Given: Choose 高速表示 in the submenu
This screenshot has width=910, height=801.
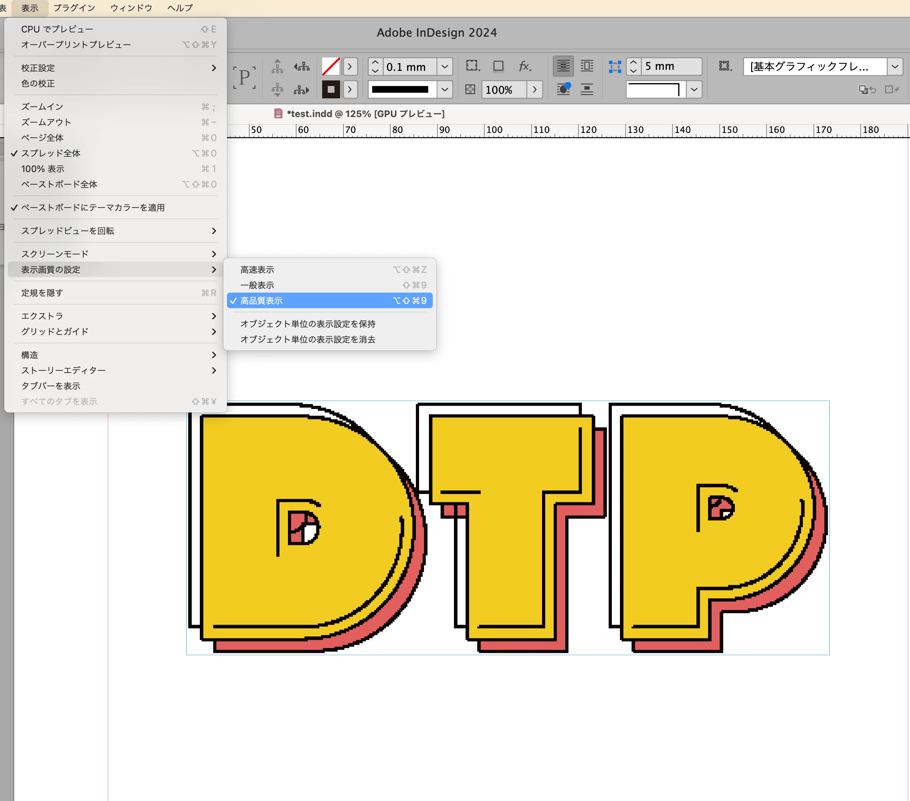Looking at the screenshot, I should click(x=257, y=269).
